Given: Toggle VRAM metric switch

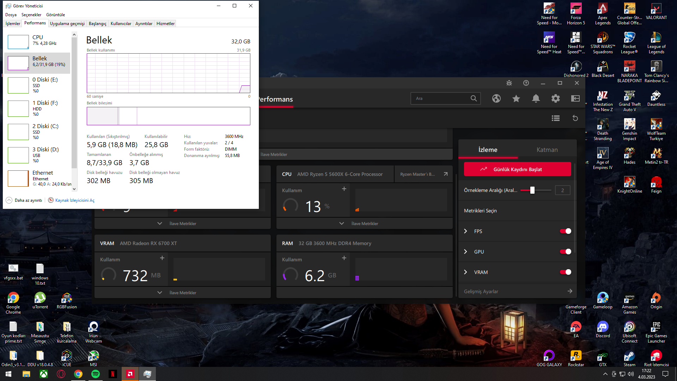Looking at the screenshot, I should [565, 272].
